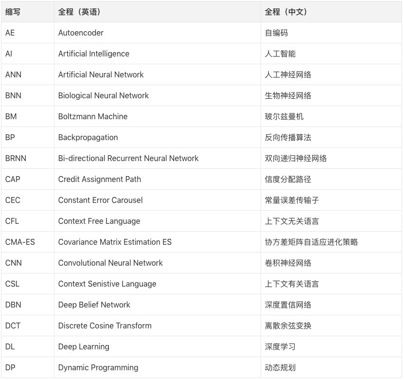The height and width of the screenshot is (380, 404).
Task: Click the 人工智能 cell
Action: pos(331,54)
